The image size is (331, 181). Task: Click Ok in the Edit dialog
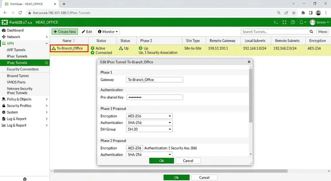(162, 161)
